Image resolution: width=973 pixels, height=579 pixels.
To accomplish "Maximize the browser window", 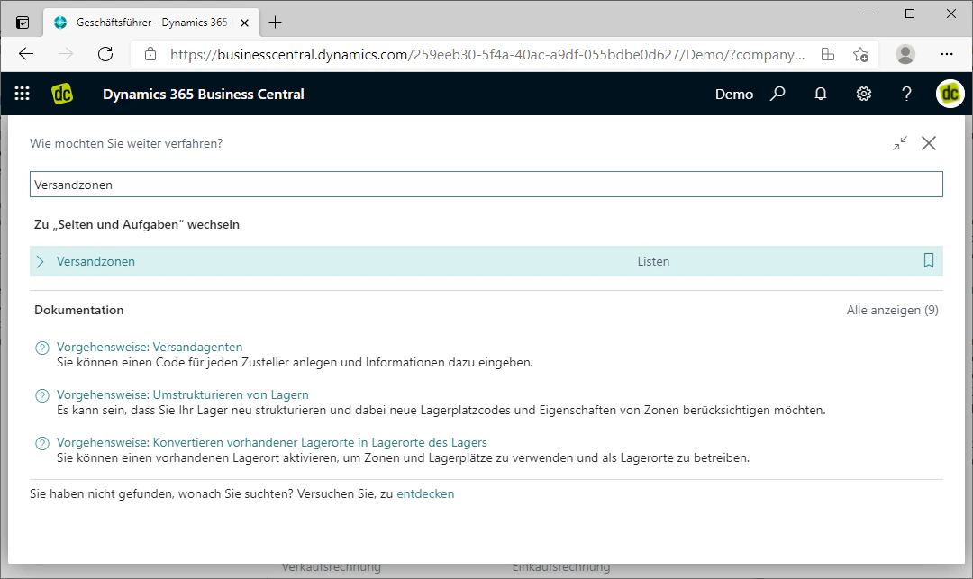I will (x=910, y=14).
